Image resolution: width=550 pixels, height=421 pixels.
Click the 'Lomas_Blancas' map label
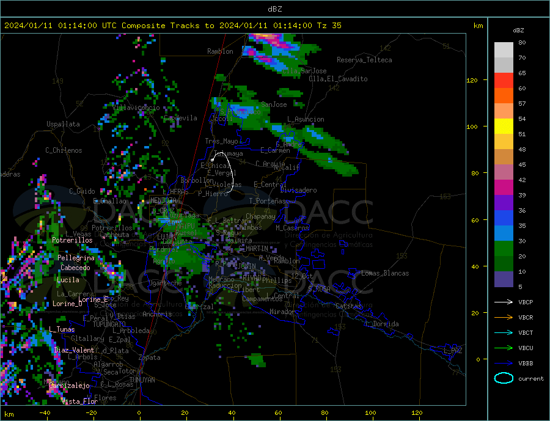[x=385, y=273]
